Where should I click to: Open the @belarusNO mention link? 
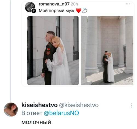61,113
